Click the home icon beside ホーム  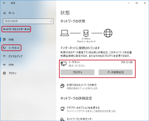pos(4,13)
